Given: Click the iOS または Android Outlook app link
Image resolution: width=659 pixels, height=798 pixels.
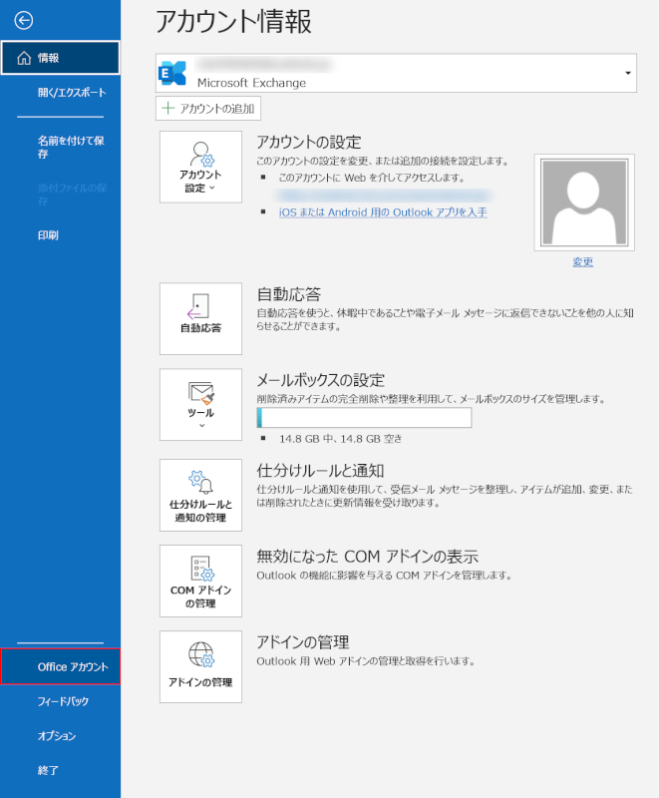Looking at the screenshot, I should point(383,212).
